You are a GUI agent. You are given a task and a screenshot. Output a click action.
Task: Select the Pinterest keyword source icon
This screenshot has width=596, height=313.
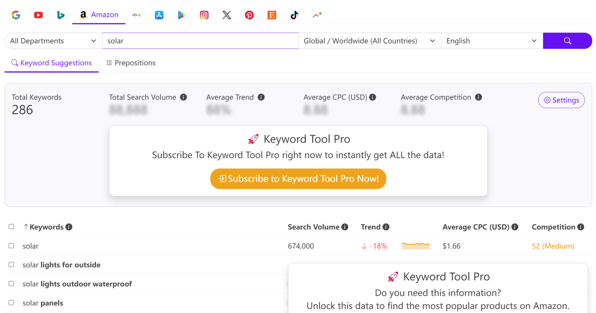[249, 15]
